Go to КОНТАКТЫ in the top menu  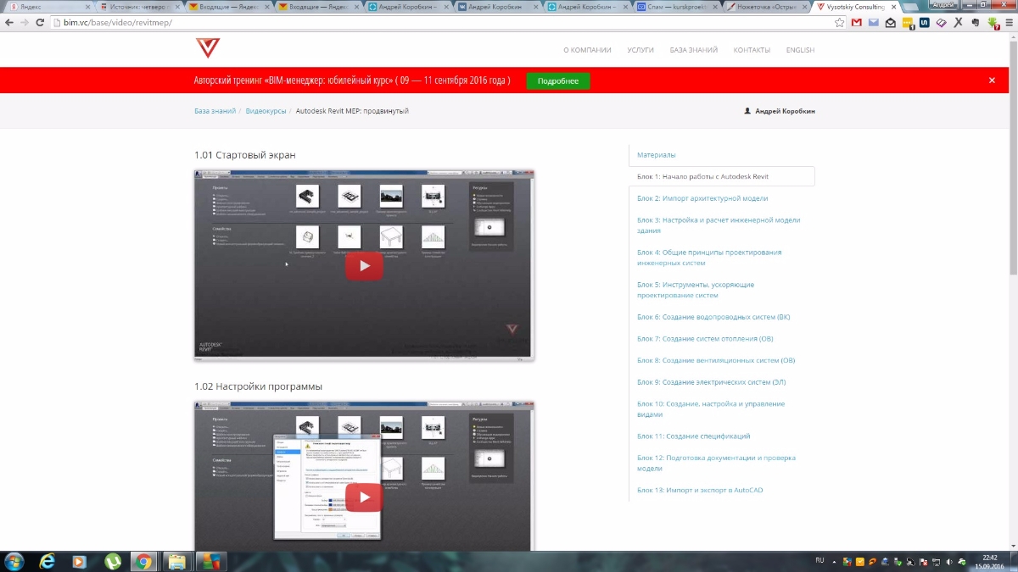[752, 50]
